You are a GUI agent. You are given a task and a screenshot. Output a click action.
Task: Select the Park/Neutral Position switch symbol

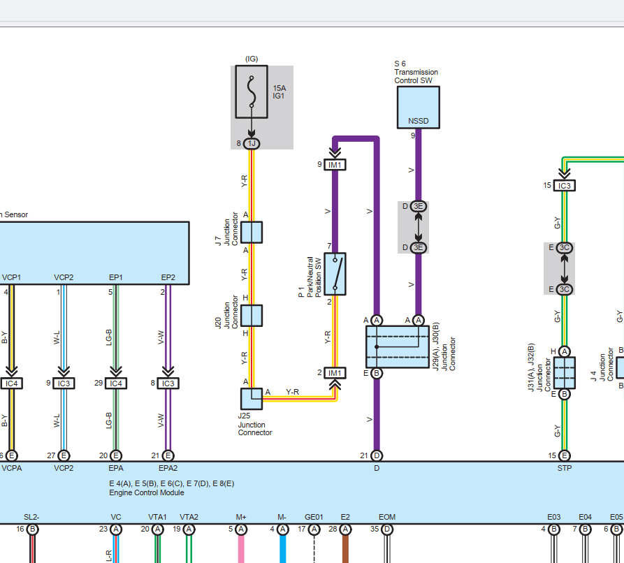[335, 274]
